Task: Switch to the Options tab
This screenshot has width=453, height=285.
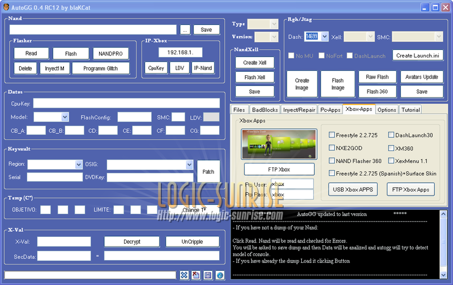Action: point(387,110)
